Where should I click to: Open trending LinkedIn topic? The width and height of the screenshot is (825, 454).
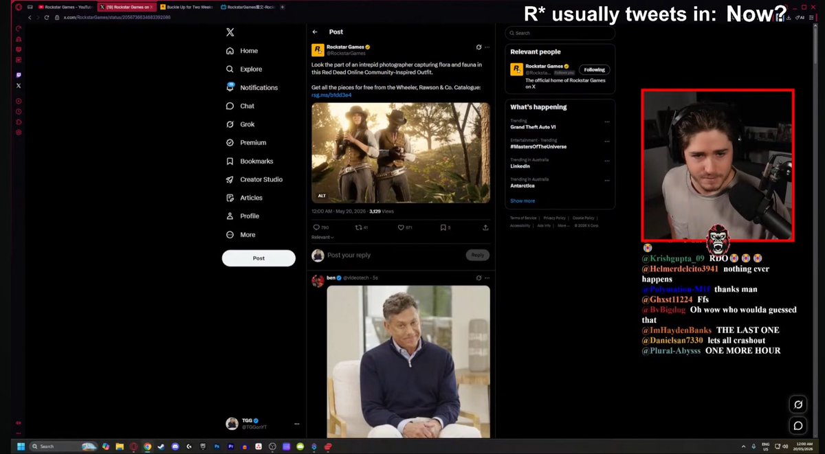click(x=520, y=166)
